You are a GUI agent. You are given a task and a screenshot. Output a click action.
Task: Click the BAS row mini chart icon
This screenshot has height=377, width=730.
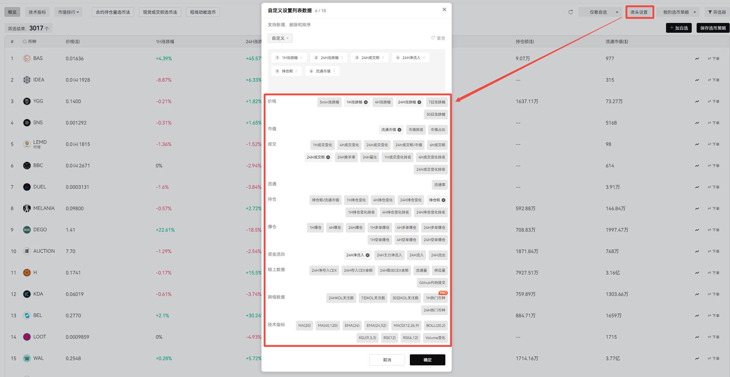click(x=697, y=58)
